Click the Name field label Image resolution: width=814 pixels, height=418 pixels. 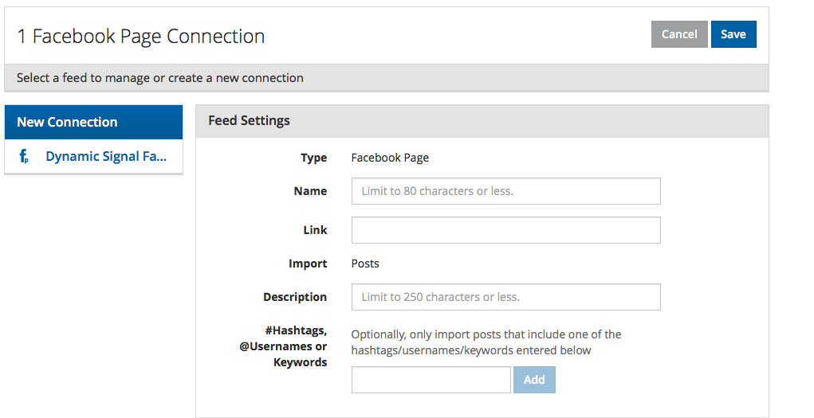(x=310, y=191)
